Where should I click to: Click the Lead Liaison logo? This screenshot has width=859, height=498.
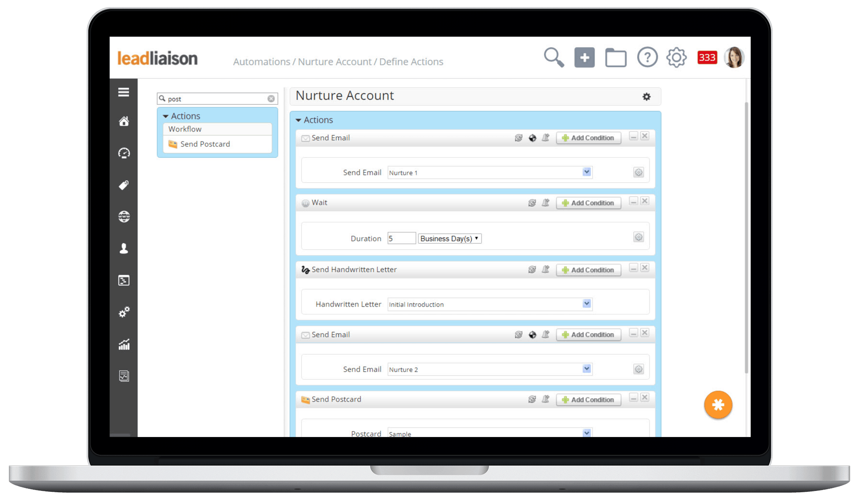click(157, 58)
